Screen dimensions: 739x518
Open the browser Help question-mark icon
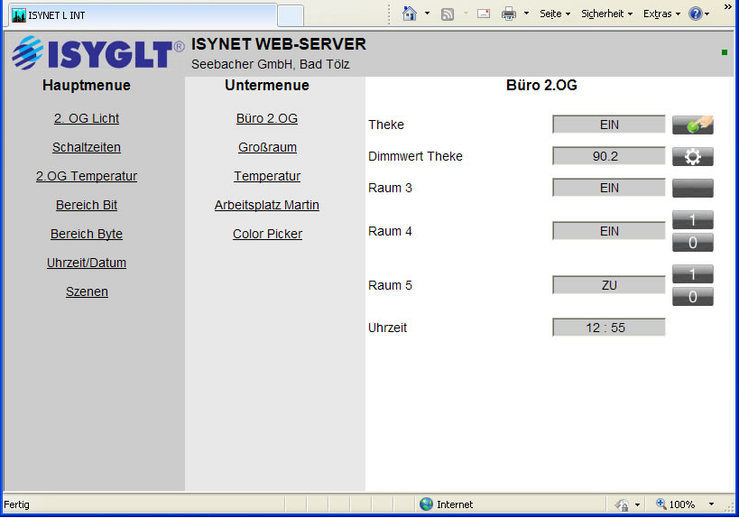[x=695, y=14]
